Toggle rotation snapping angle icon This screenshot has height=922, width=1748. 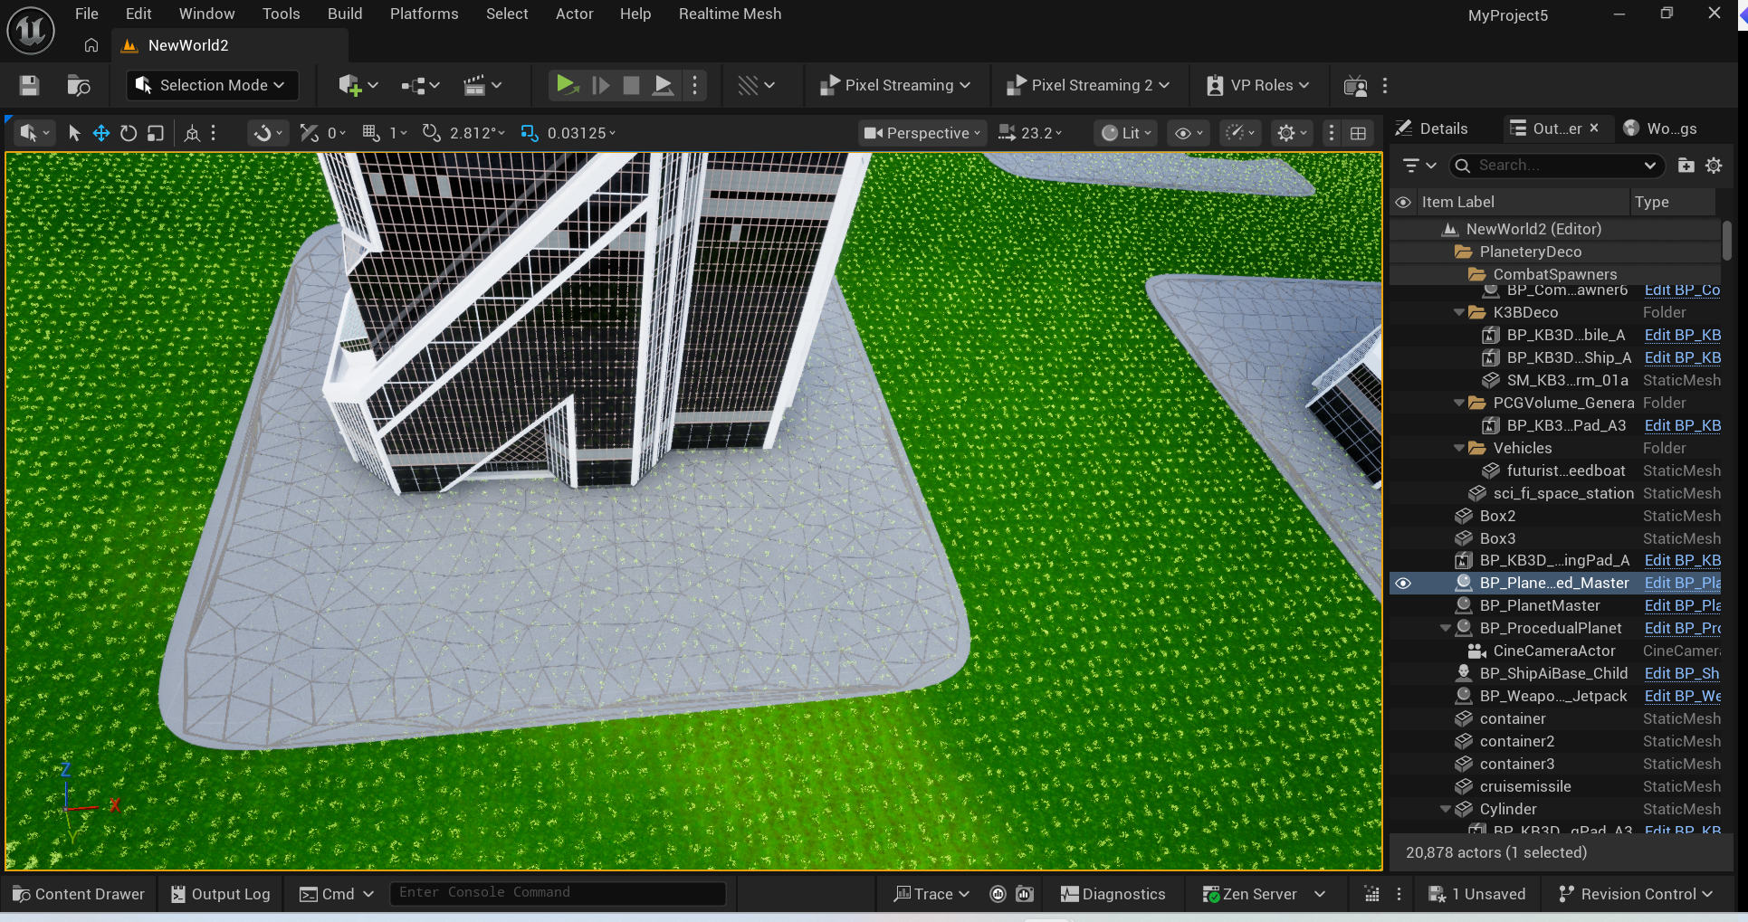(x=432, y=133)
